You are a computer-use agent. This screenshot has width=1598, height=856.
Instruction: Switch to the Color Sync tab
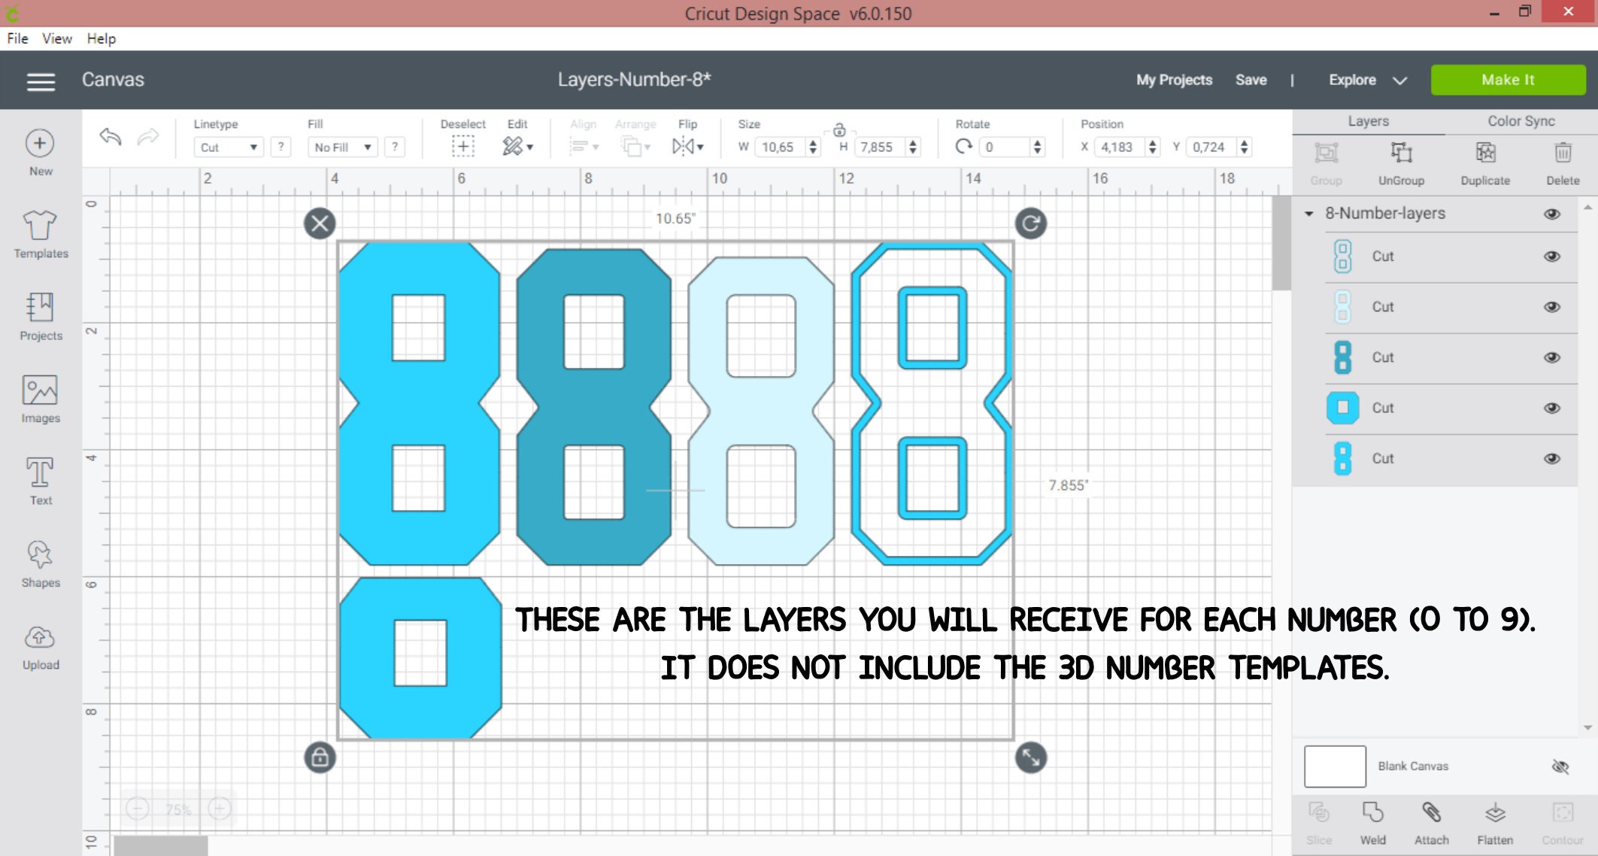click(x=1521, y=120)
